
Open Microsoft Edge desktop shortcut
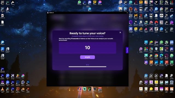tap(161, 56)
